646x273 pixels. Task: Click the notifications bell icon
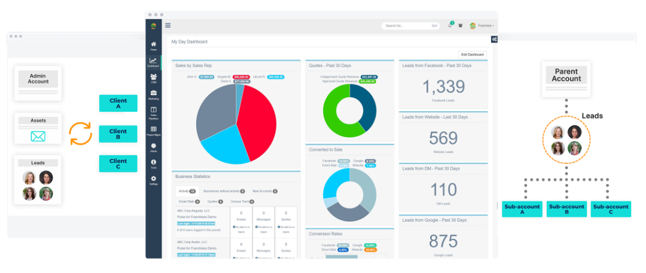tap(450, 26)
